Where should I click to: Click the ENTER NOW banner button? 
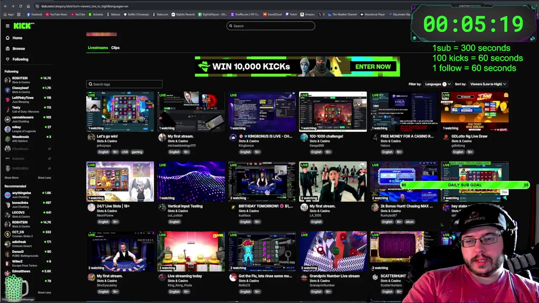(373, 66)
